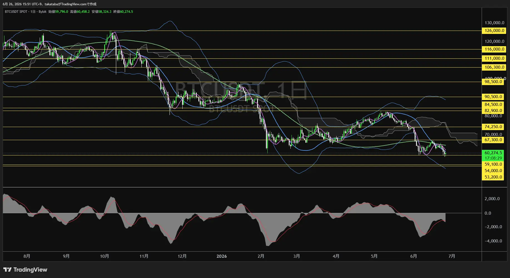Screen dimensions: 510x278
Task: Click the 8月 label on the time axis
Action: click(27, 256)
